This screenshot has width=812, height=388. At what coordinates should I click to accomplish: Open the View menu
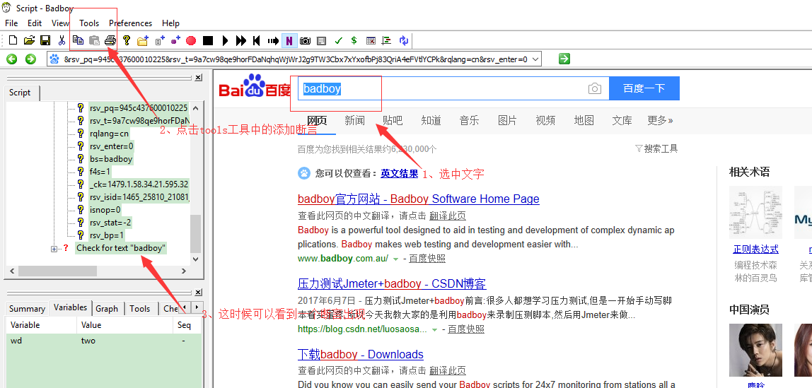coord(61,23)
